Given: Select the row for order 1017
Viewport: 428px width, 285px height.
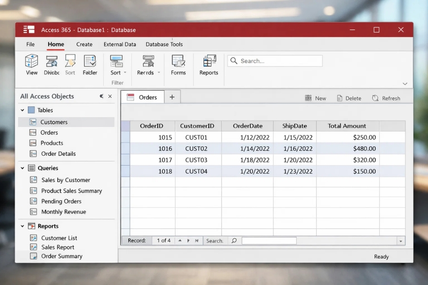Looking at the screenshot, I should coord(126,160).
